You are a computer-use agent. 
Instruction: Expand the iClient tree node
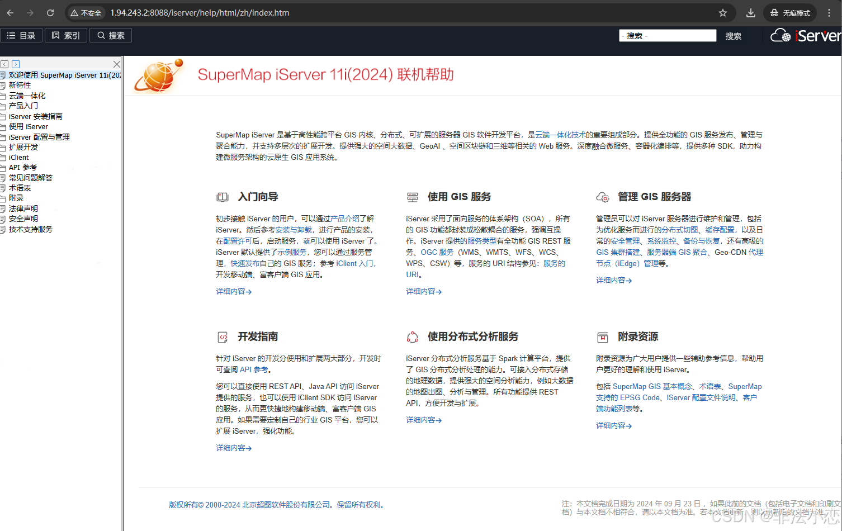[18, 157]
